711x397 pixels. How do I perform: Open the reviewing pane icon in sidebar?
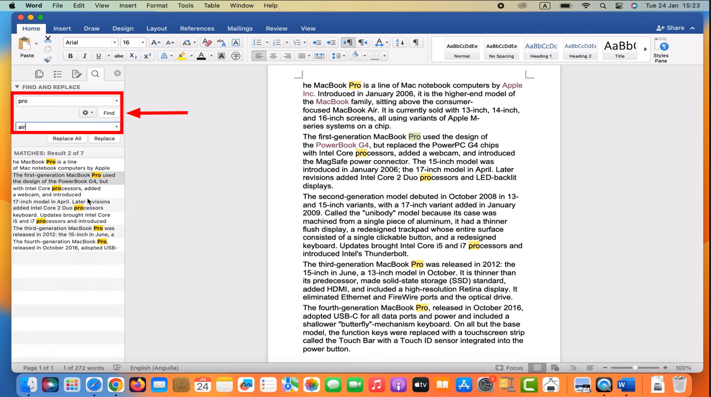(x=76, y=74)
